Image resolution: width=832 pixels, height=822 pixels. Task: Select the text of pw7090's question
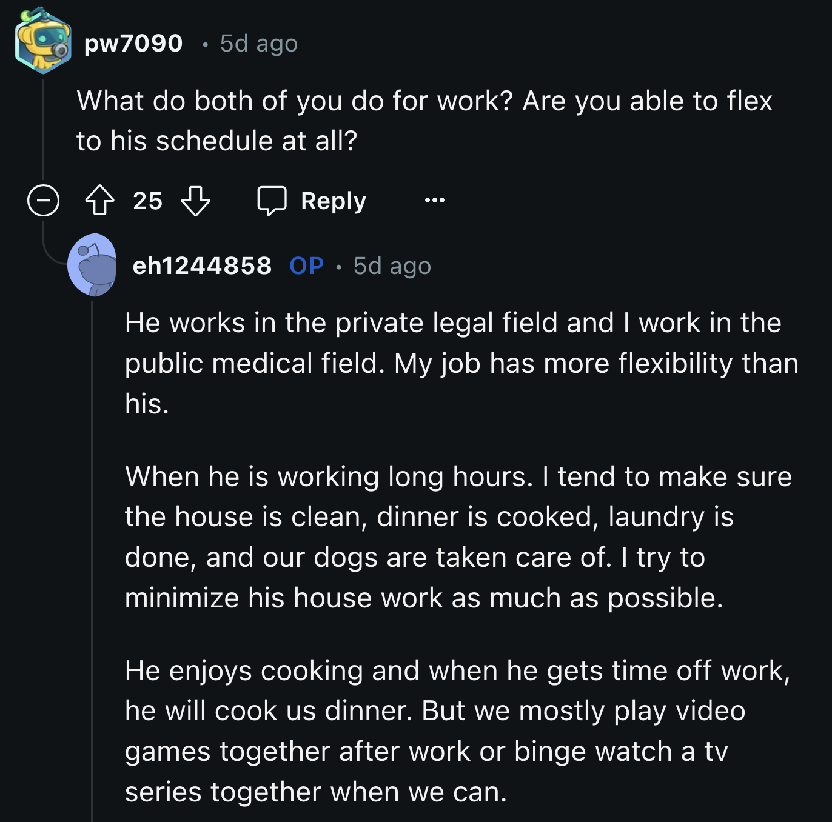(424, 119)
